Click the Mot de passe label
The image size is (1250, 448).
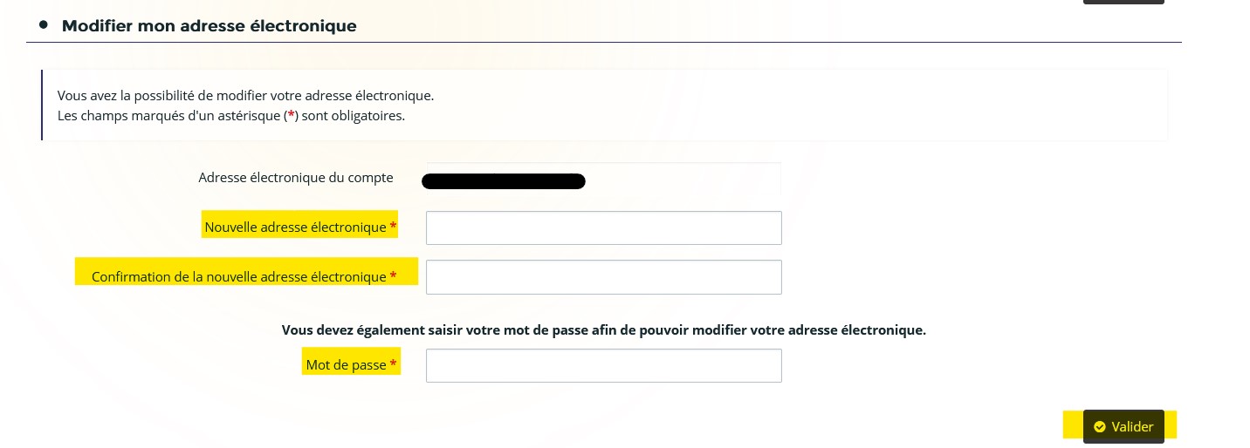(346, 365)
